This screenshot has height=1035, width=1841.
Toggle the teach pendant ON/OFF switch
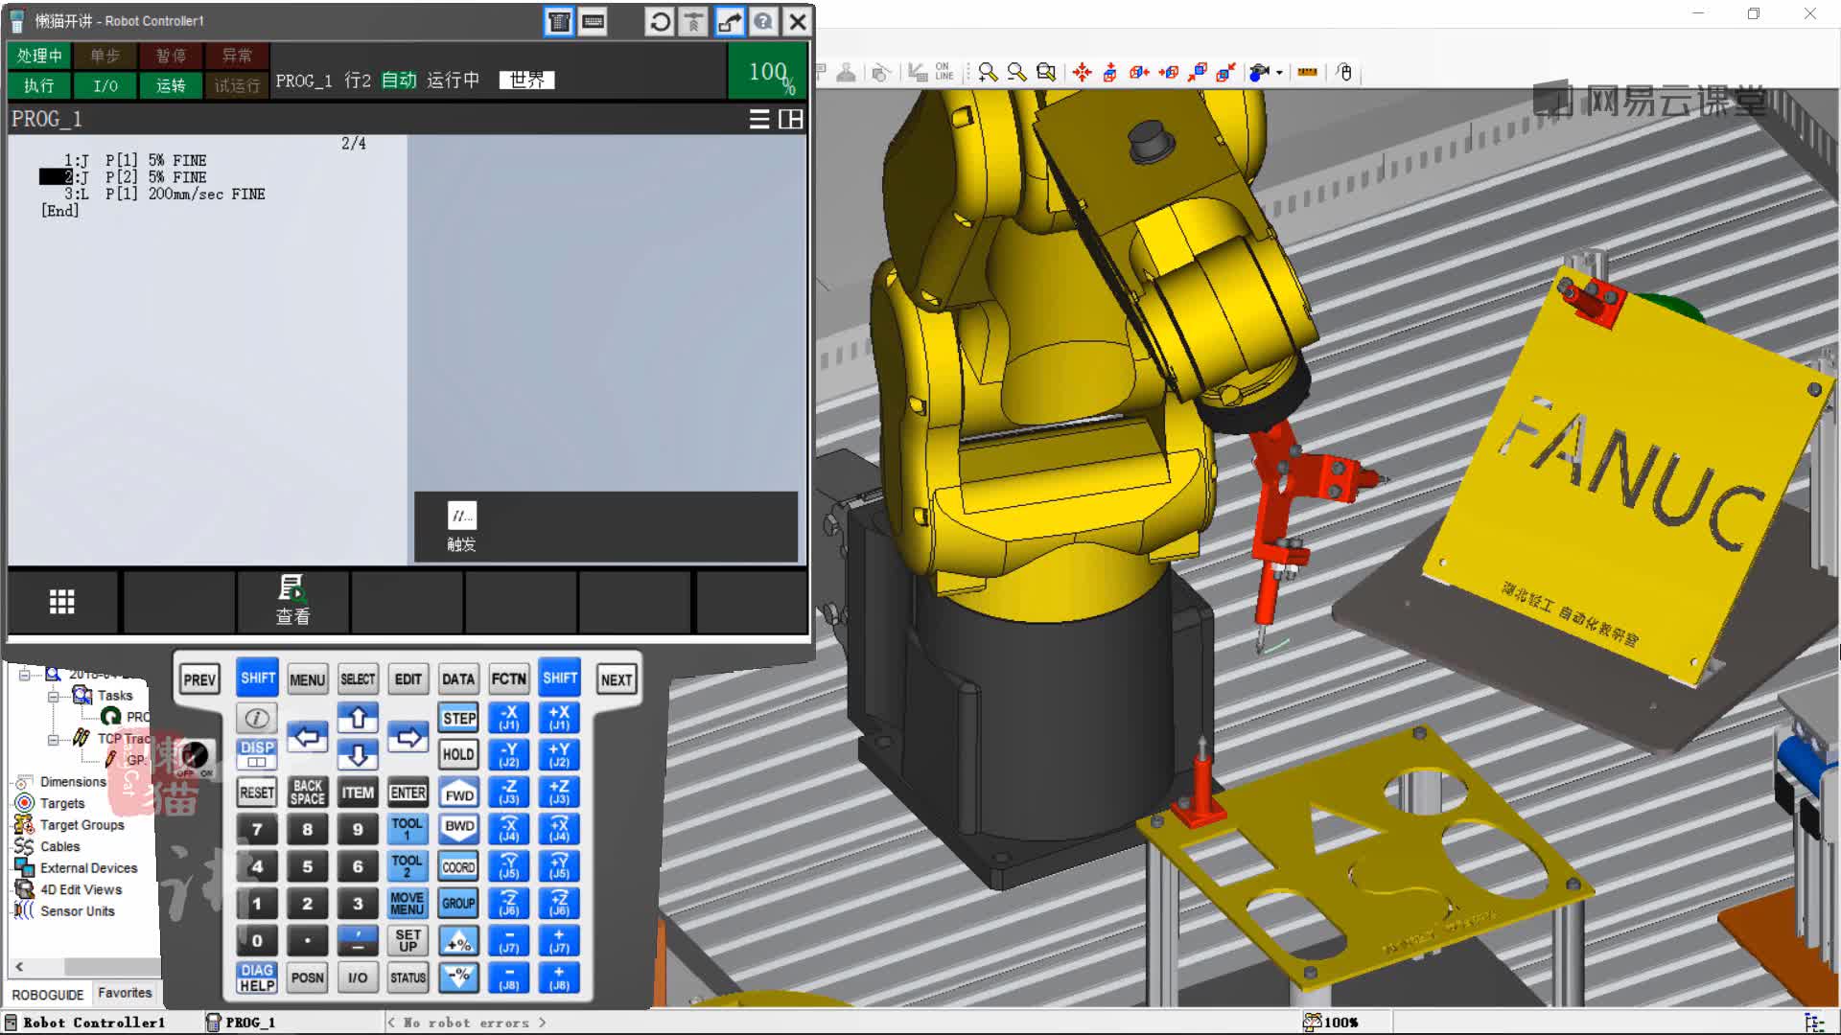(x=195, y=756)
